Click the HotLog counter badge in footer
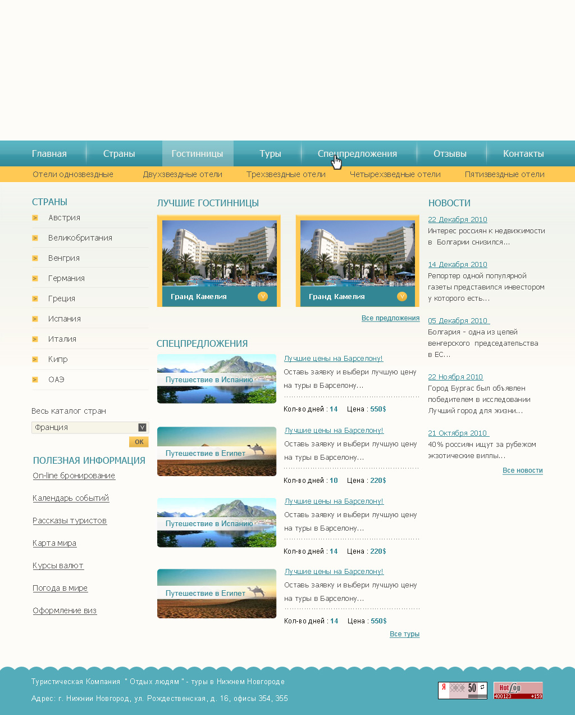This screenshot has height=715, width=575. pos(518,690)
